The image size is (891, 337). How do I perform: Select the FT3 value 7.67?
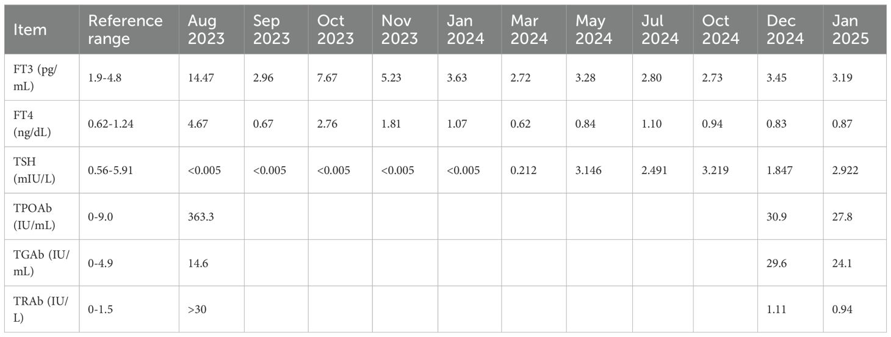point(328,78)
